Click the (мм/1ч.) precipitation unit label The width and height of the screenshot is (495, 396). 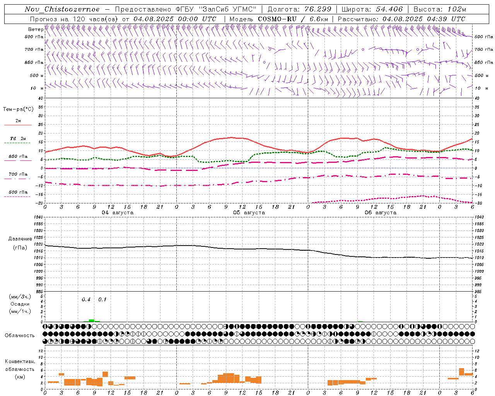[20, 311]
